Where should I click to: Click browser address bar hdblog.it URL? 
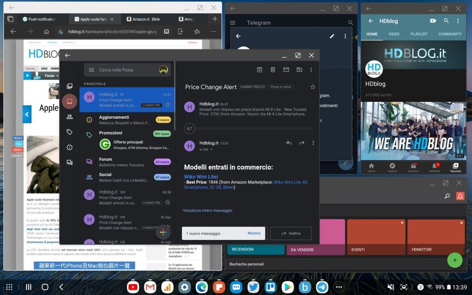[112, 32]
